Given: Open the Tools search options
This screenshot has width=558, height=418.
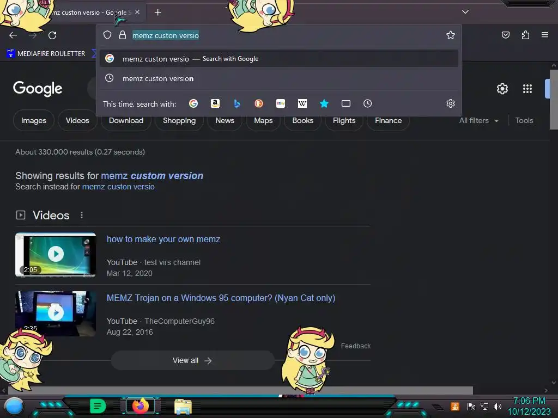Looking at the screenshot, I should (524, 120).
